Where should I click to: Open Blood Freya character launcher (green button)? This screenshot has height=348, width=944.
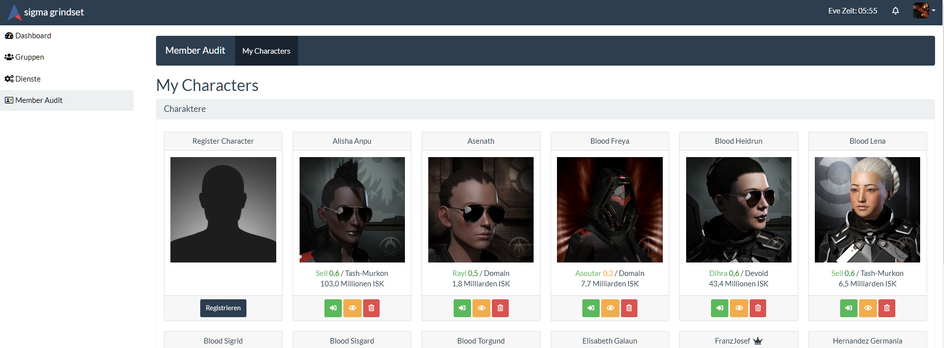[x=591, y=308]
